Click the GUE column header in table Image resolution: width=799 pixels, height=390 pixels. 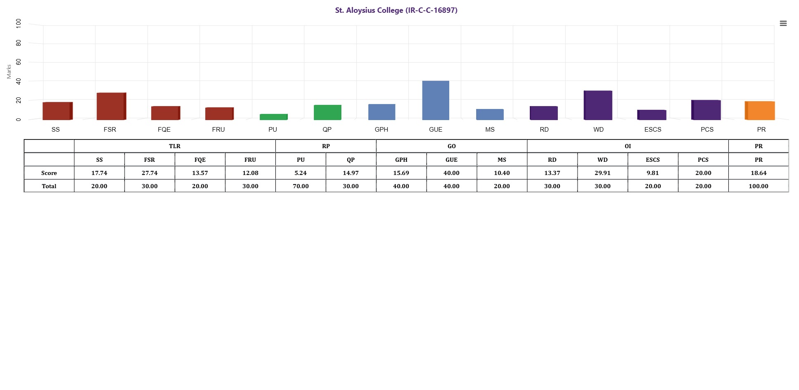pyautogui.click(x=452, y=160)
